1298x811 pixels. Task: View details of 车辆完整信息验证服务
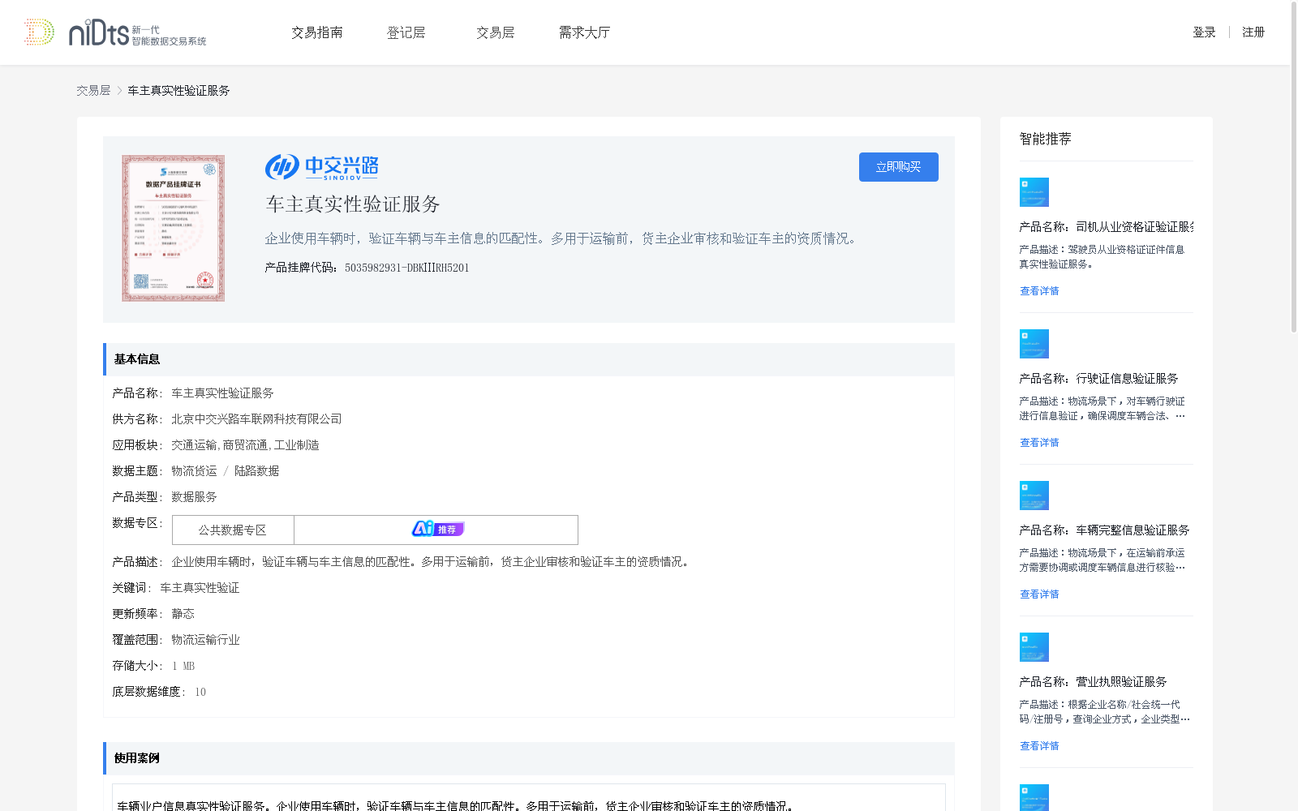pos(1039,594)
